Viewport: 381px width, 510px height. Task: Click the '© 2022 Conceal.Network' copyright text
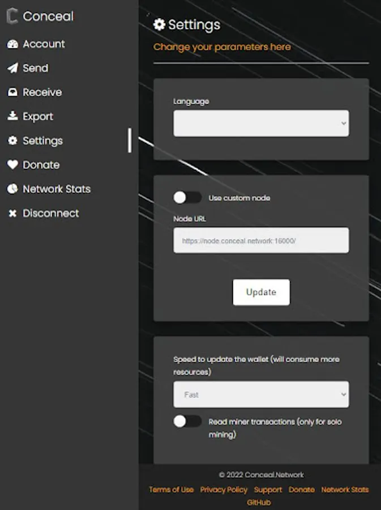pyautogui.click(x=262, y=475)
